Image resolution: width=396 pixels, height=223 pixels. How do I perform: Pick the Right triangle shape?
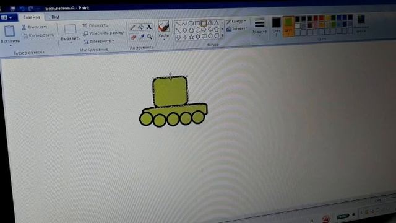pyautogui.click(x=178, y=31)
